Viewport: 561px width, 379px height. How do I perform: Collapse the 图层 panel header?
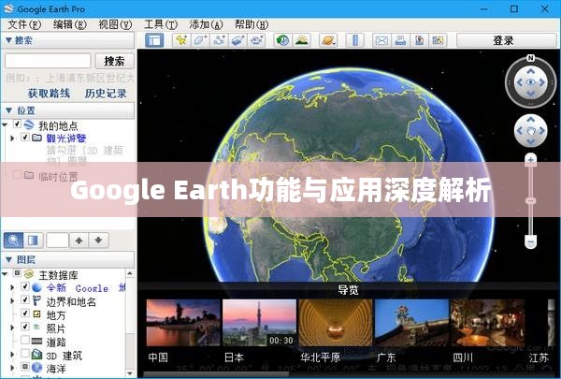pyautogui.click(x=68, y=259)
